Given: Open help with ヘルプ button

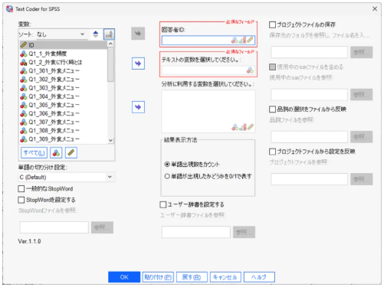Looking at the screenshot, I should coord(259,277).
